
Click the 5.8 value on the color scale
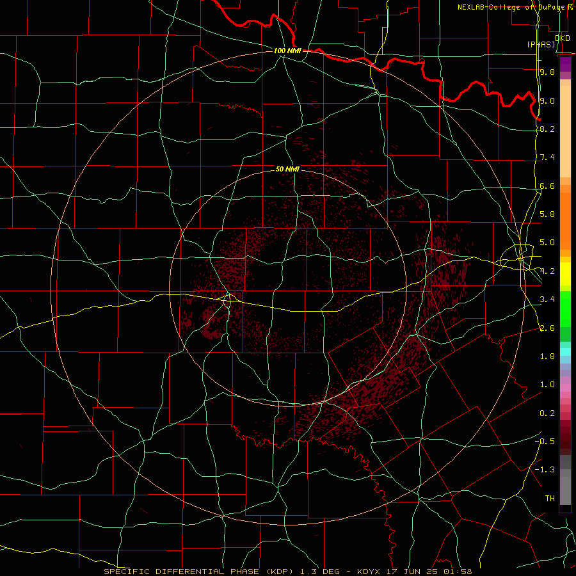[x=547, y=214]
